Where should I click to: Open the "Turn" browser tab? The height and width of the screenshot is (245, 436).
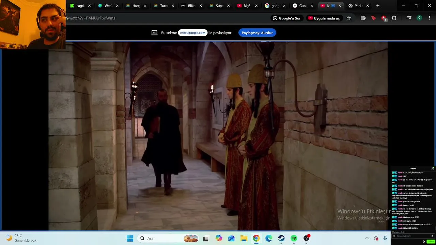click(x=164, y=6)
